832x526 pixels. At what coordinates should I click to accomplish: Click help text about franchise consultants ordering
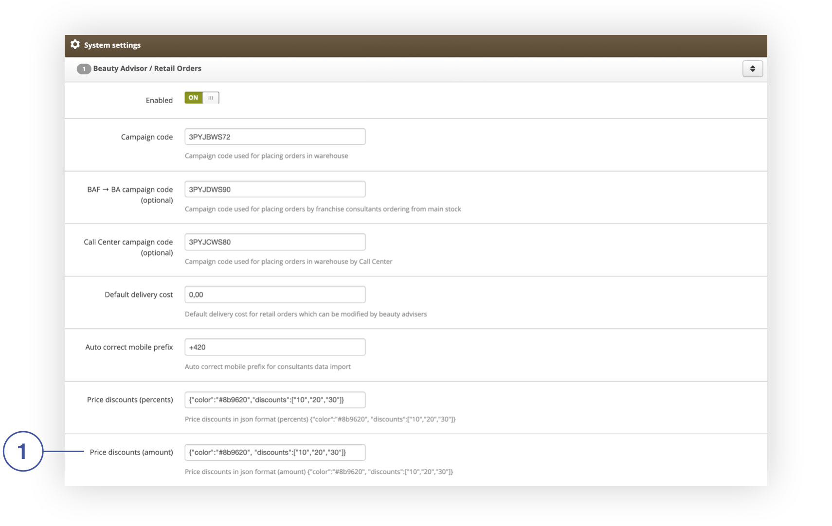pyautogui.click(x=323, y=209)
